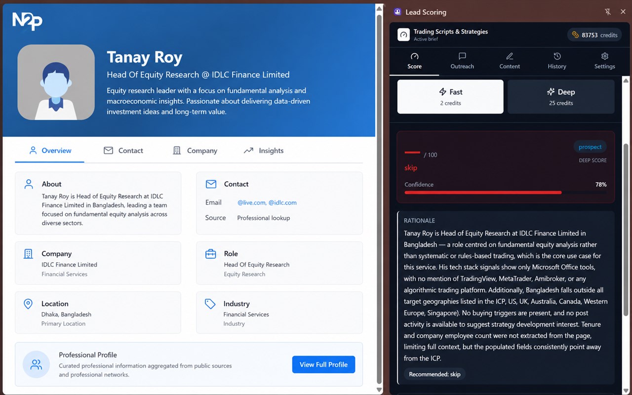Image resolution: width=632 pixels, height=395 pixels.
Task: Click the 'RATIONALE' heading
Action: [x=419, y=221]
